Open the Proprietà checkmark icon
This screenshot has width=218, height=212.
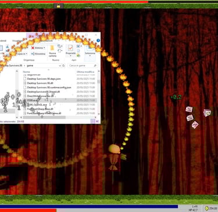pos(70,47)
